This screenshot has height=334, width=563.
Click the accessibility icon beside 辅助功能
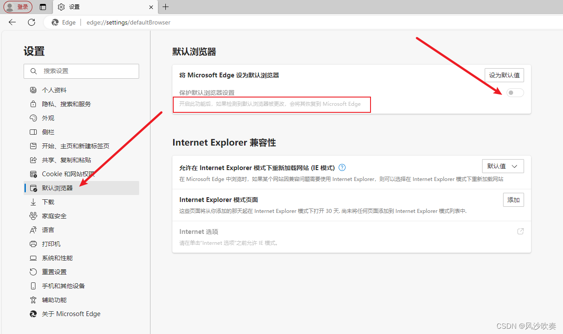[x=33, y=300]
